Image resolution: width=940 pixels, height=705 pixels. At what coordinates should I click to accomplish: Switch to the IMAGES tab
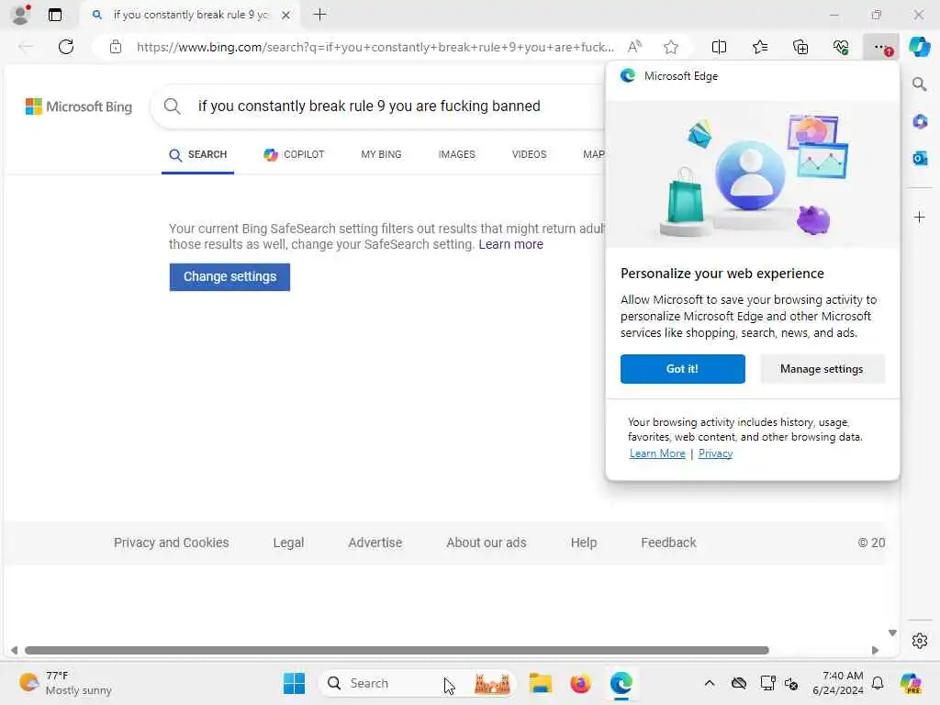pos(457,154)
